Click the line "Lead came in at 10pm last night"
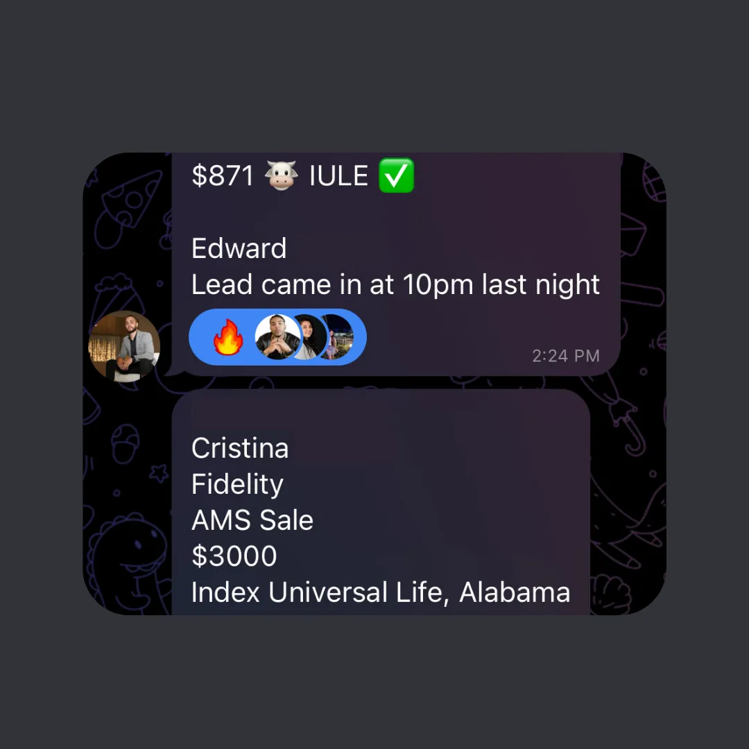 (x=395, y=285)
